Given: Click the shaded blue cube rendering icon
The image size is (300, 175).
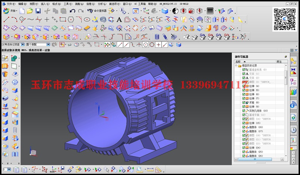Looking at the screenshot, I should [x=165, y=11].
